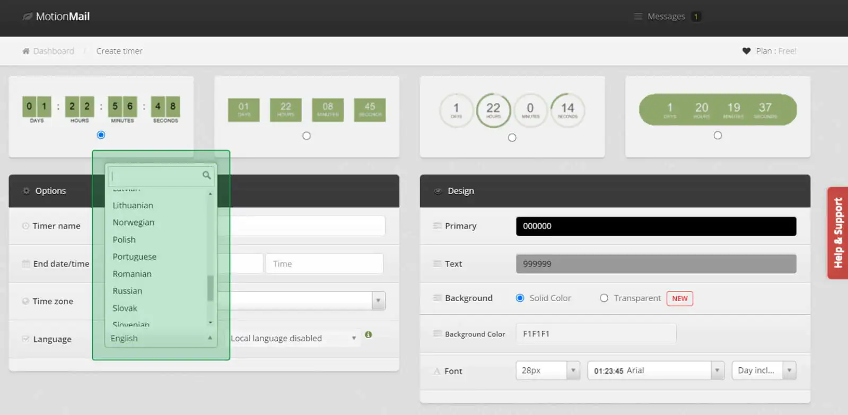
Task: Select Polish from the language list
Action: point(124,240)
